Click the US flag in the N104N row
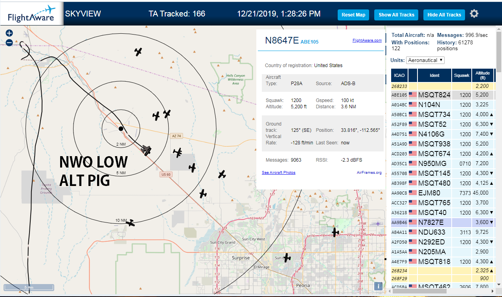The height and width of the screenshot is (297, 502). (x=412, y=105)
